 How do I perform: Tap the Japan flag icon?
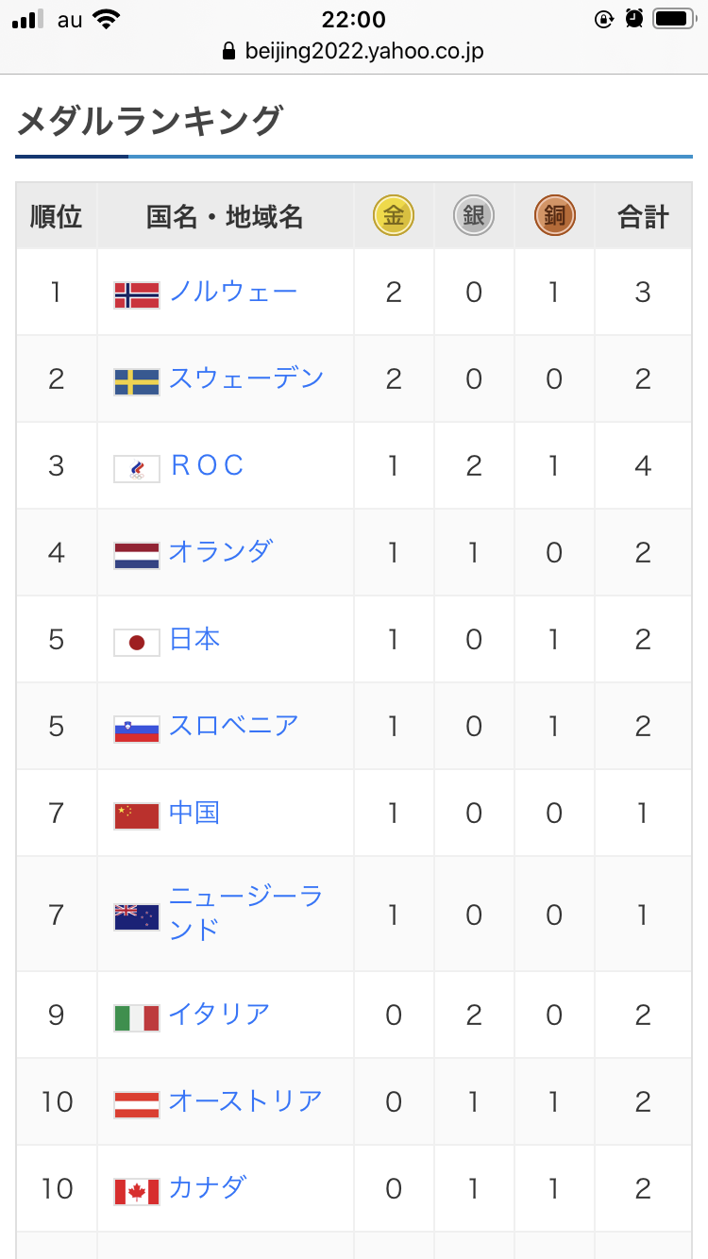137,643
